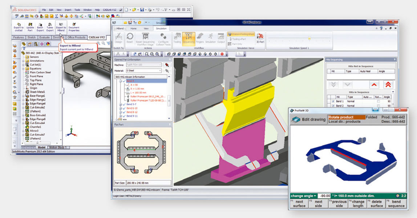This screenshot has width=417, height=218.
Task: Click the Save icon in SolidWorks
Action: point(142,10)
